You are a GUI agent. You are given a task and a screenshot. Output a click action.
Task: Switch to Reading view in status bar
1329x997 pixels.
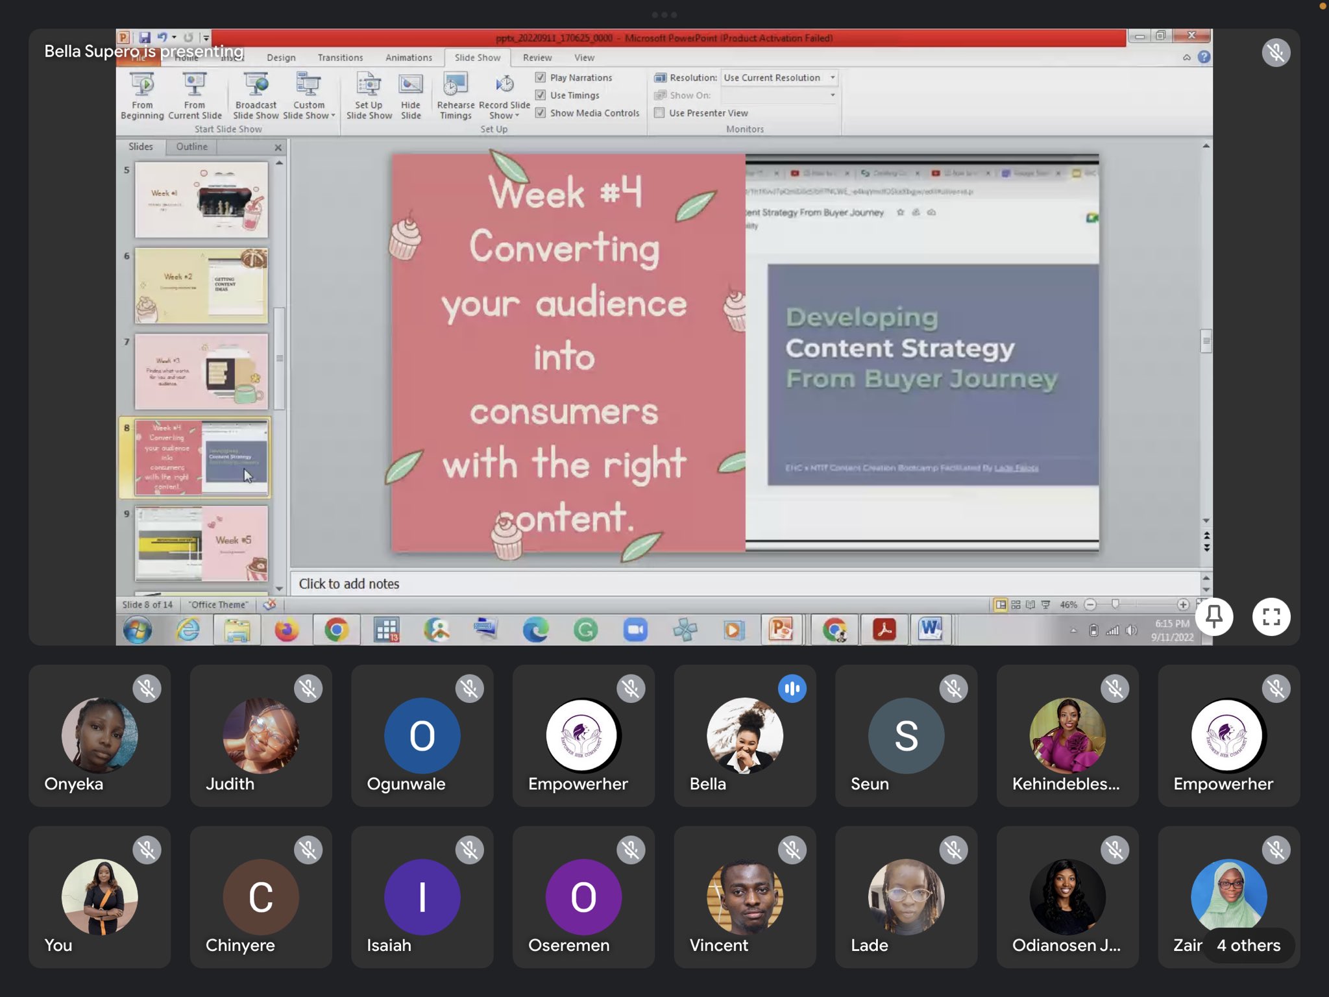(1030, 604)
